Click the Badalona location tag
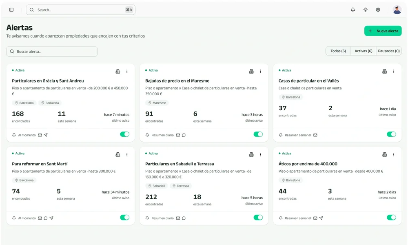Screen dimensions: 408x245 pyautogui.click(x=50, y=103)
